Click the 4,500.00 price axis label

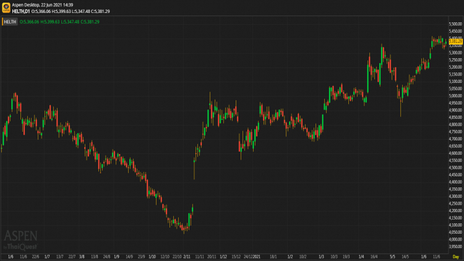coord(455,168)
